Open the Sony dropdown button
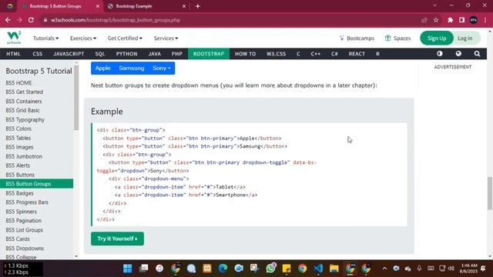Viewport: 493px width, 277px height. pyautogui.click(x=162, y=68)
